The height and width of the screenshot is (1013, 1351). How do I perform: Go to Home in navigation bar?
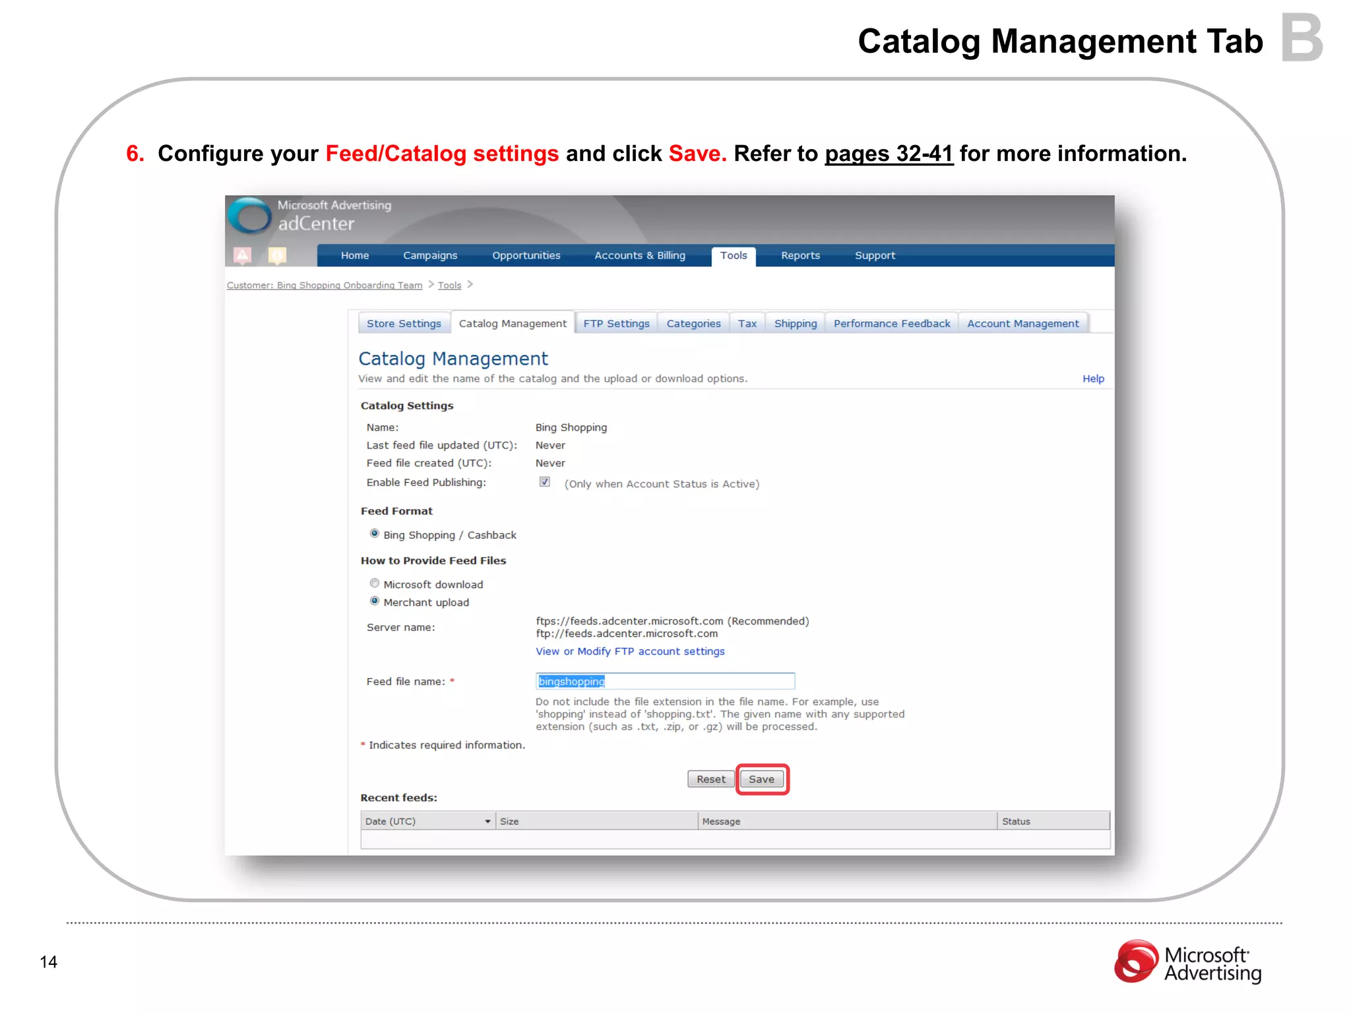pos(355,255)
